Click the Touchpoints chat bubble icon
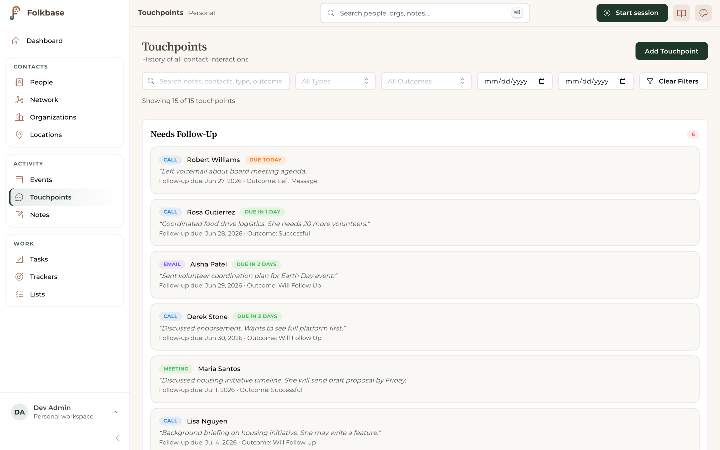The height and width of the screenshot is (450, 720). (x=19, y=197)
